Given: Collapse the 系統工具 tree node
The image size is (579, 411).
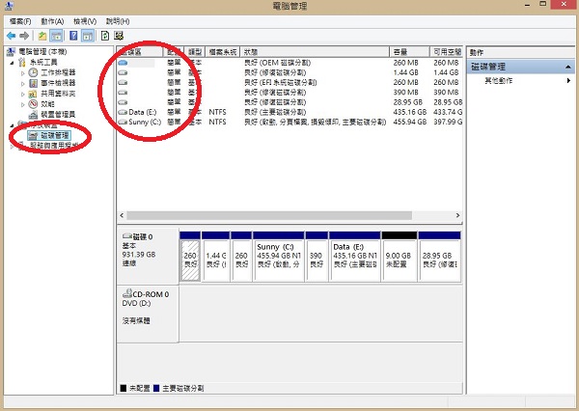Looking at the screenshot, I should coord(13,63).
